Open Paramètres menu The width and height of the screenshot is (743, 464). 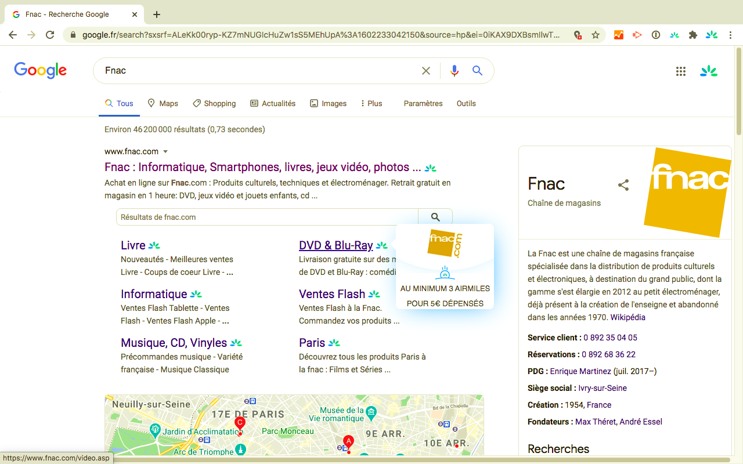tap(423, 103)
